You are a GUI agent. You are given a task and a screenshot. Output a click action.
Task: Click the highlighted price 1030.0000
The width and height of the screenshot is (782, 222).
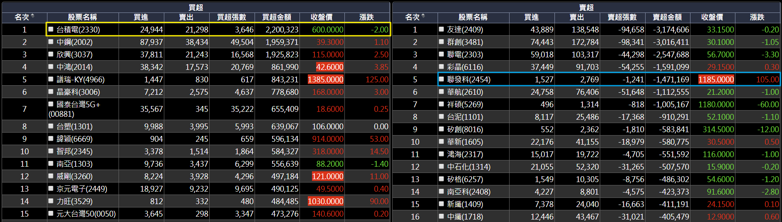(x=326, y=201)
